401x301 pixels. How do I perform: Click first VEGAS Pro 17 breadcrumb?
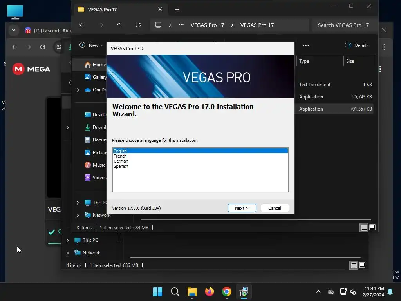pyautogui.click(x=207, y=25)
